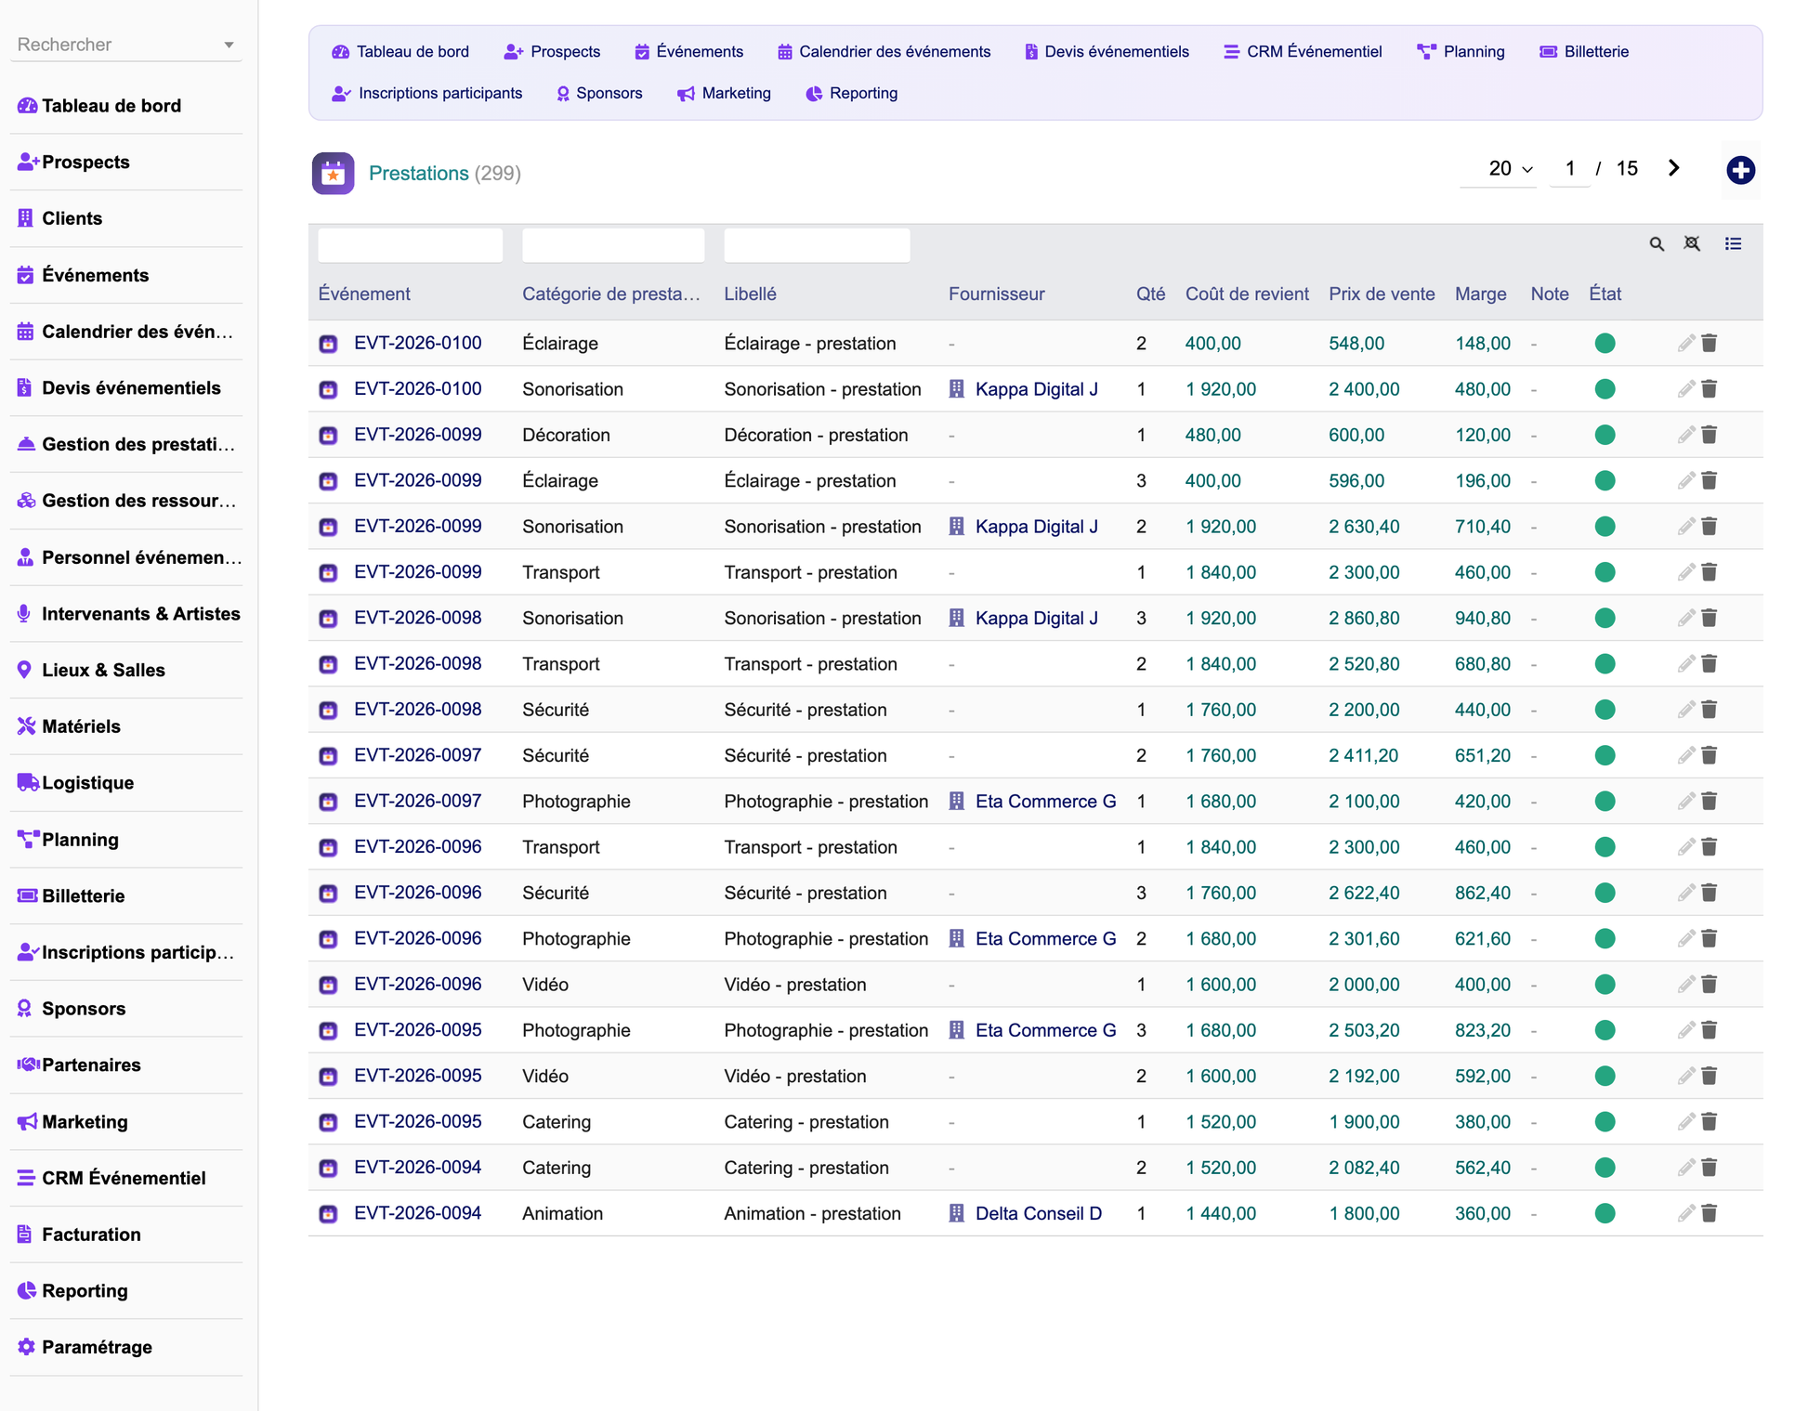Switch to Tableau de bord top tab
Image resolution: width=1808 pixels, height=1411 pixels.
pyautogui.click(x=400, y=52)
